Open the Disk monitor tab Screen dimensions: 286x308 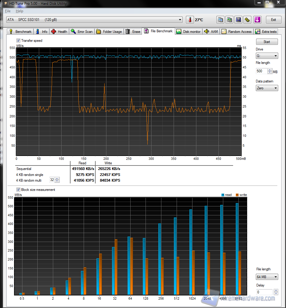pos(189,32)
